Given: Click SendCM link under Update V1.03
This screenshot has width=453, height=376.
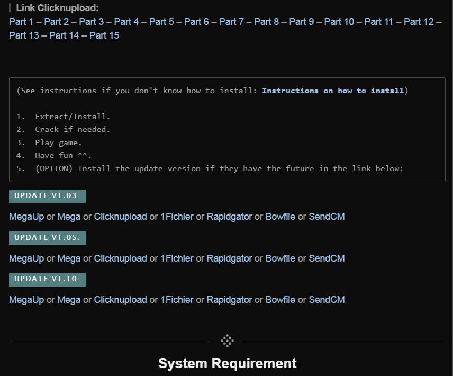Looking at the screenshot, I should (x=327, y=217).
